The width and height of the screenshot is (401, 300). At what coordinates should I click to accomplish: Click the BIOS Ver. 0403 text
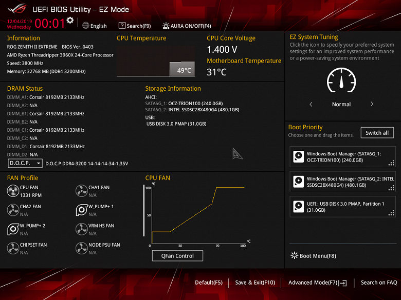78,47
